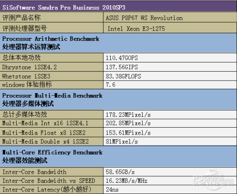Select the 'ASUS P8P67 WS Revolution' cell
The width and height of the screenshot is (237, 194).
tap(170, 17)
